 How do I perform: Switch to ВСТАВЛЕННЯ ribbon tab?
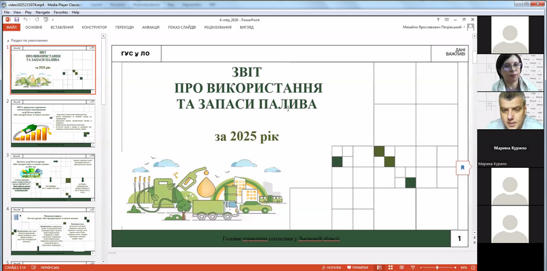tap(62, 27)
